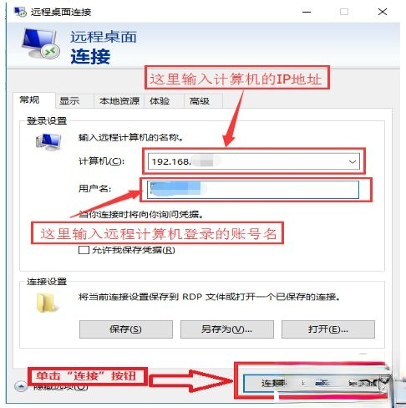This screenshot has width=406, height=408.
Task: Maximize the Remote Desktop window
Action: pos(344,12)
